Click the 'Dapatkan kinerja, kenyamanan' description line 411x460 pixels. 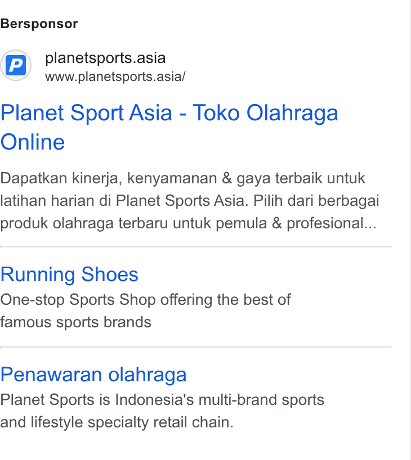(182, 179)
